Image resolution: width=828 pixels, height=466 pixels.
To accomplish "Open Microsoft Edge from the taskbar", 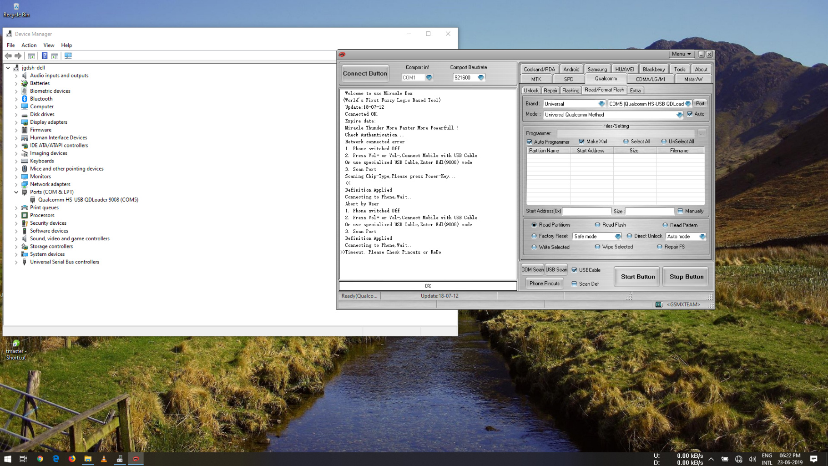I will 56,459.
